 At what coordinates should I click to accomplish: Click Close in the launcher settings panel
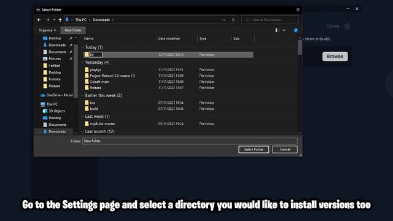[338, 26]
